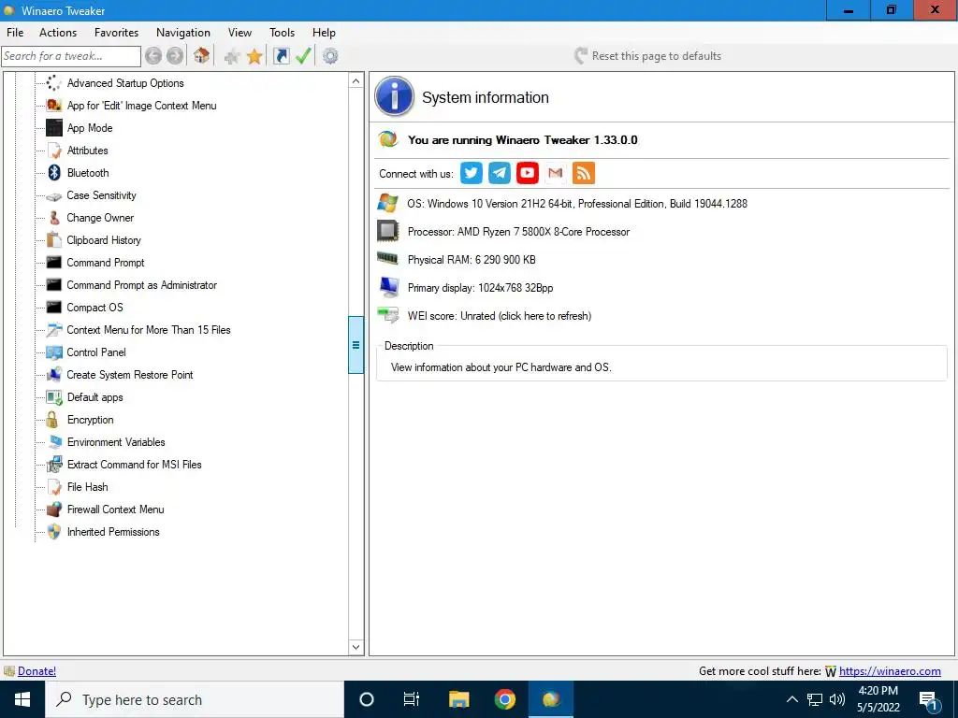Click the Default apps tree icon
The width and height of the screenshot is (958, 718).
coord(54,397)
